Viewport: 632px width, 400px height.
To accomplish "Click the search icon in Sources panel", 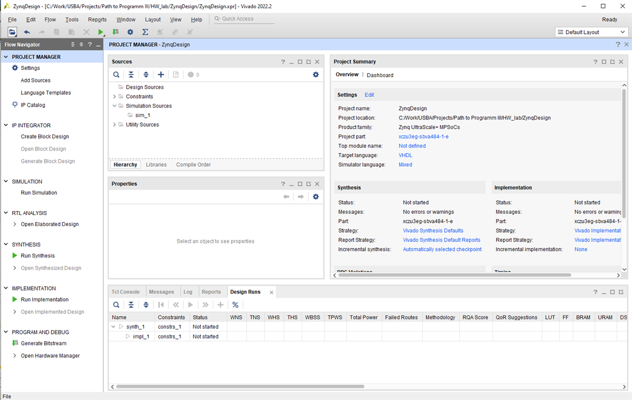I will pos(116,74).
